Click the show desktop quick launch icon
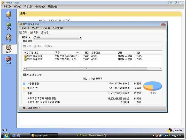Image resolution: width=186 pixels, height=140 pixels. 14,136
